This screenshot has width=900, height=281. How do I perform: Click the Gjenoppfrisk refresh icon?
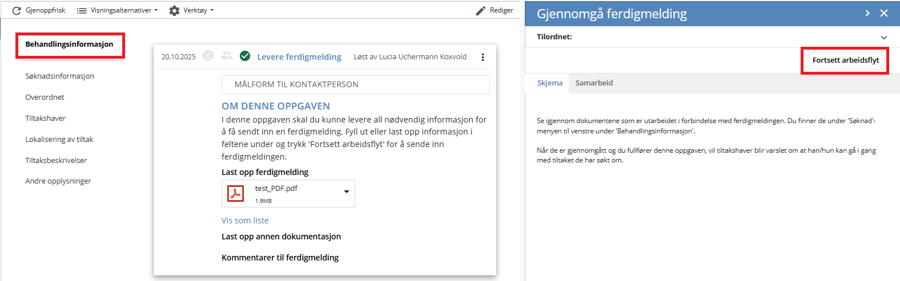coord(17,10)
